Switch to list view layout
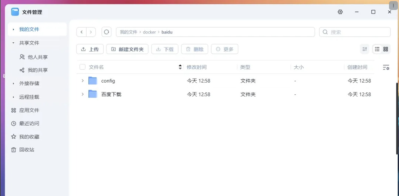399x196 pixels. pos(377,49)
